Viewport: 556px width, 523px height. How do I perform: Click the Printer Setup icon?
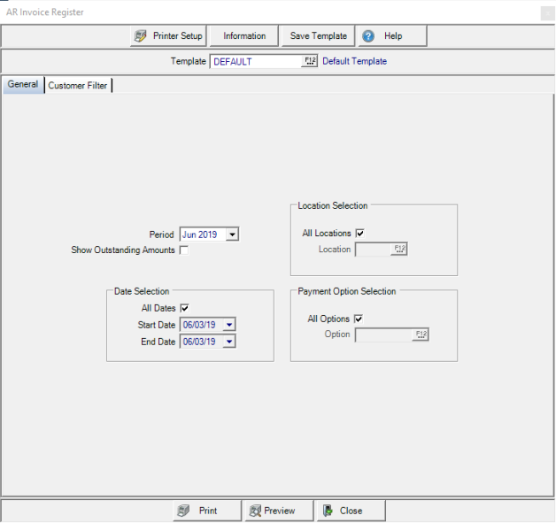(141, 36)
